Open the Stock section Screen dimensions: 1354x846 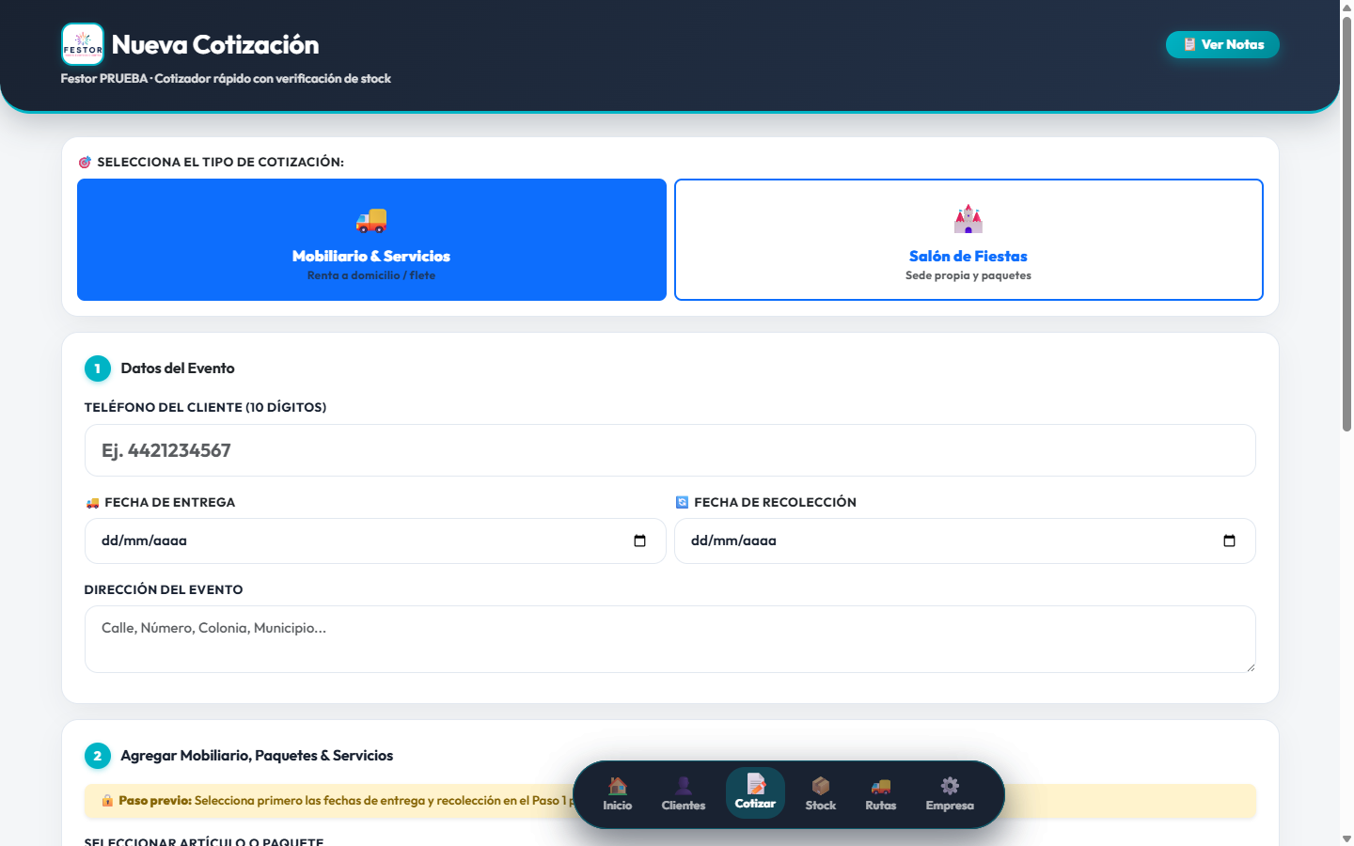(x=821, y=793)
